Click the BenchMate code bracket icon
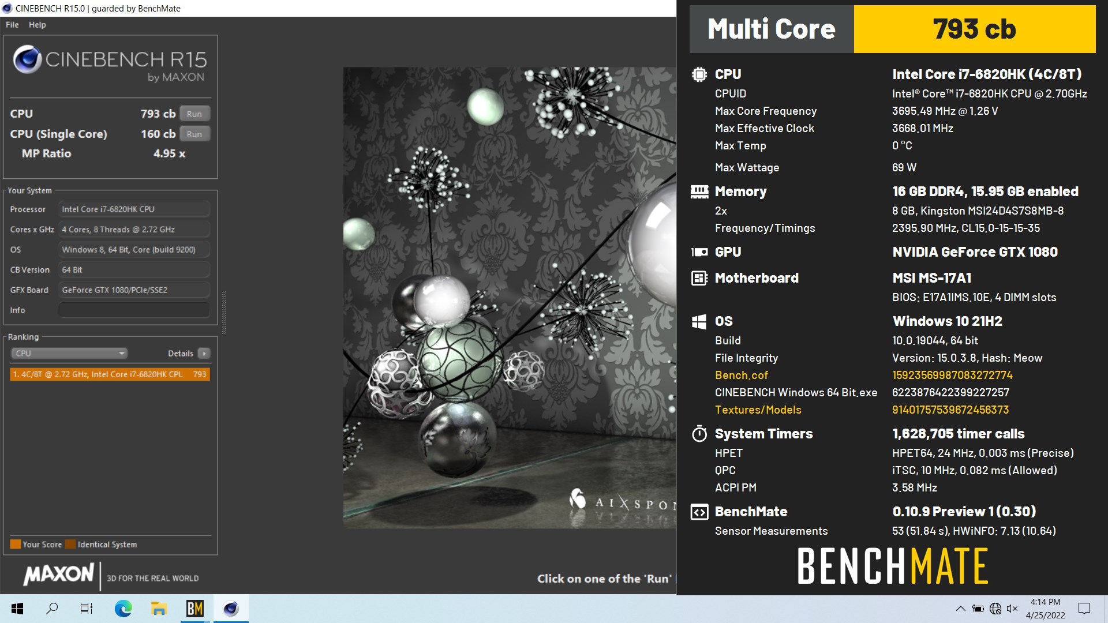Viewport: 1108px width, 623px height. pyautogui.click(x=699, y=512)
